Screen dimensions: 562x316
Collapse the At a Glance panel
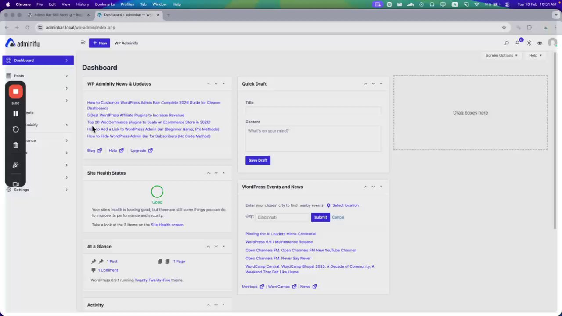(223, 247)
